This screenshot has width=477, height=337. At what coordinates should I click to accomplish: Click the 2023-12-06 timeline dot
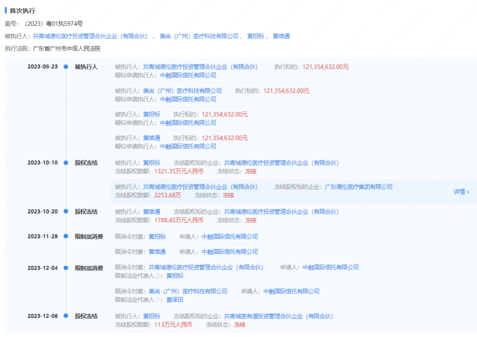click(66, 316)
